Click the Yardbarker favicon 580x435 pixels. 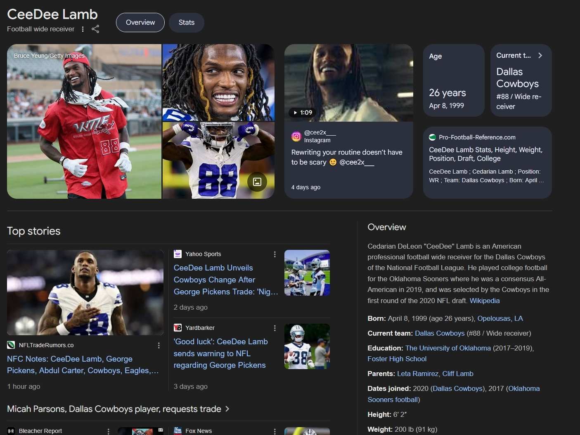tap(178, 328)
